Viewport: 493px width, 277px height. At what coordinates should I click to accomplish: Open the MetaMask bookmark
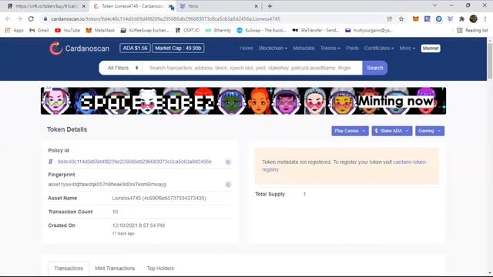[100, 30]
